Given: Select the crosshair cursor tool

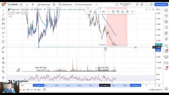Looking at the screenshot, I should point(3,10).
